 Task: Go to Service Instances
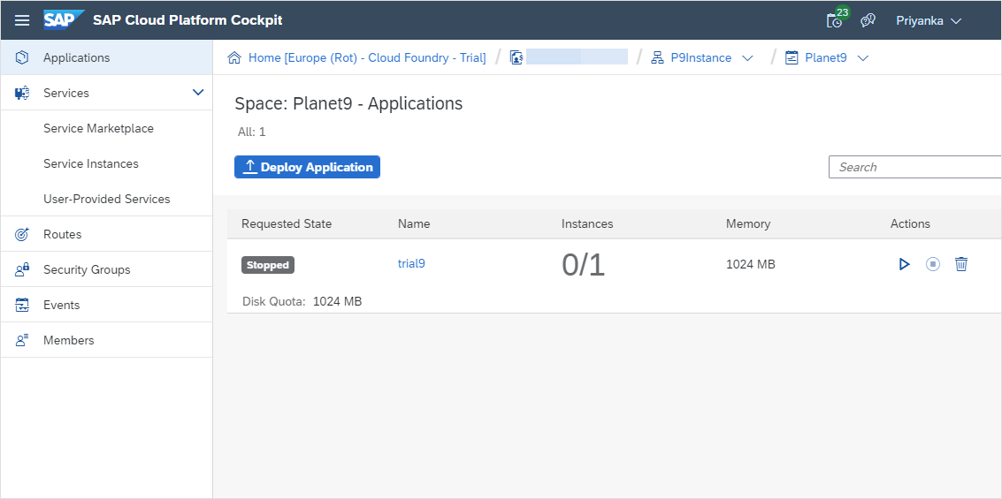pyautogui.click(x=91, y=163)
